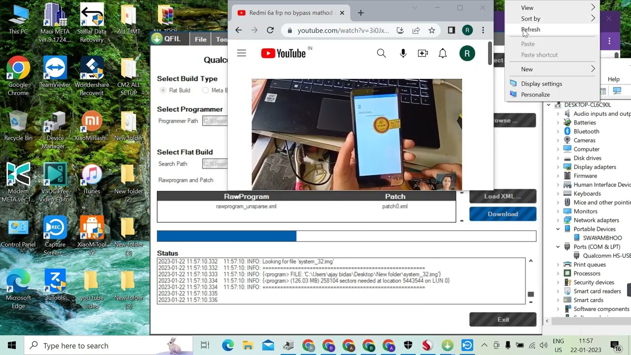Image resolution: width=631 pixels, height=355 pixels.
Task: Open XiaoMiTool V2 desktop icon
Action: tap(92, 236)
